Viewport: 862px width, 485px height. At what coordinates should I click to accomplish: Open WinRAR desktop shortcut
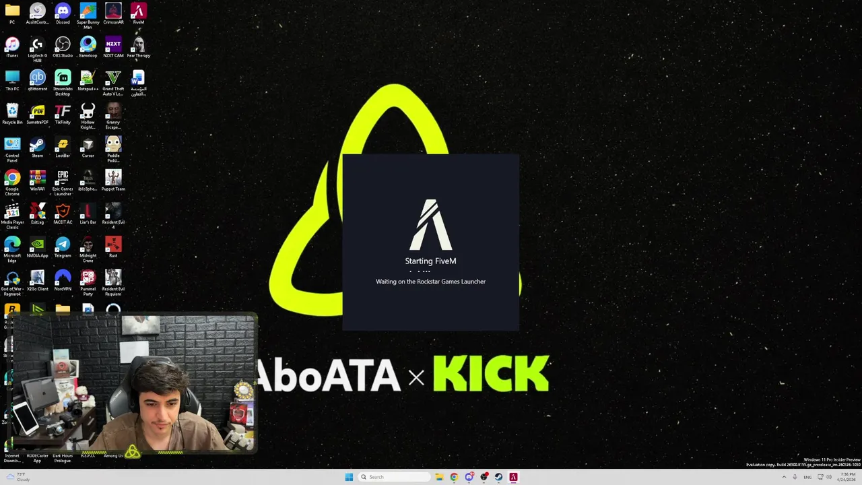point(37,181)
